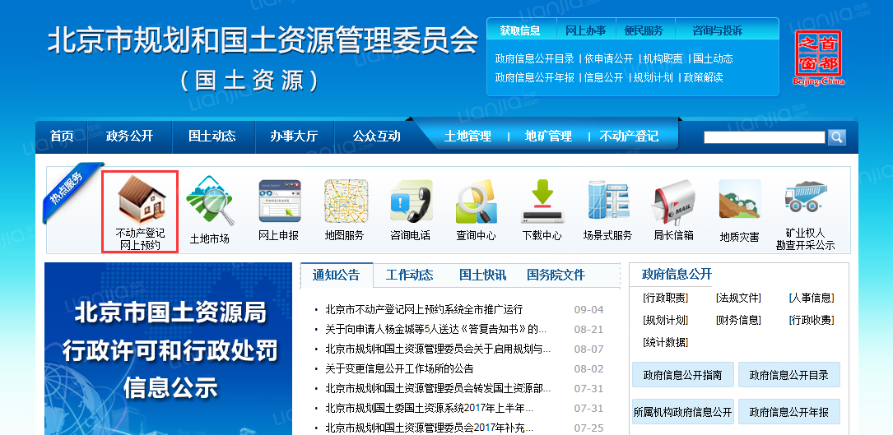Open notice 委员会关于启用规划与
This screenshot has width=893, height=435.
[438, 349]
